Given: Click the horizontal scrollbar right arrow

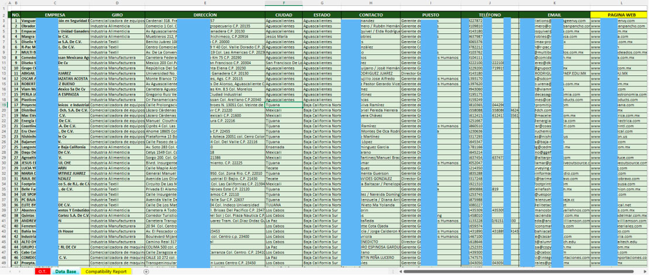Looking at the screenshot, I should click(x=645, y=271).
